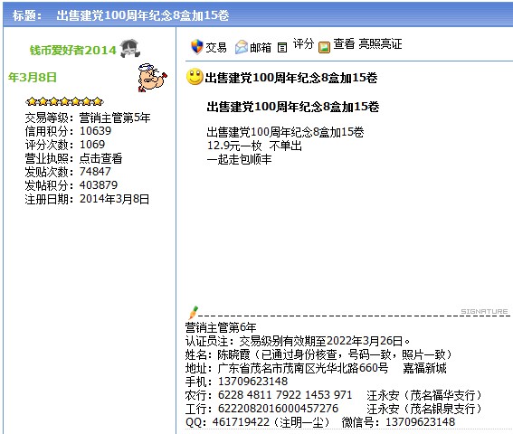The image size is (513, 434).
Task: Click the 查看 亮照亮证 link
Action: [x=367, y=43]
